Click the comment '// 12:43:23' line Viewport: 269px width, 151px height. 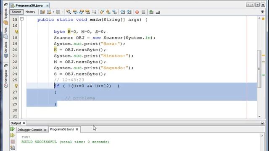(69, 80)
